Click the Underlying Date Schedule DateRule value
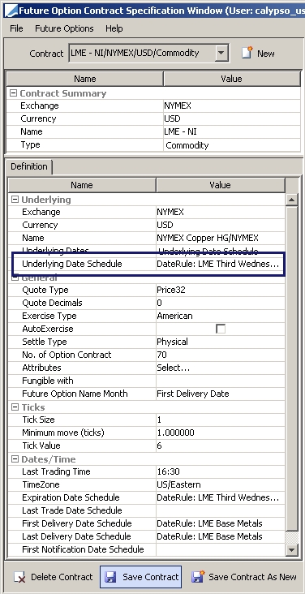This screenshot has width=305, height=594. pos(220,264)
